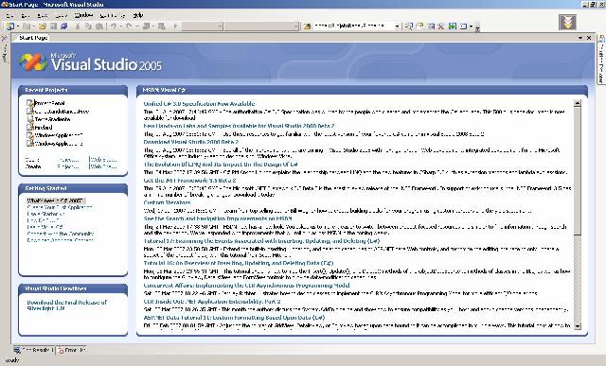Click Create Web Site... link in Recent Projects
The width and height of the screenshot is (606, 366).
[x=103, y=166]
